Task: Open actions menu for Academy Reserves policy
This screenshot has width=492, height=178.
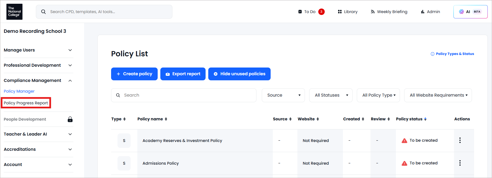Action: coord(460,140)
